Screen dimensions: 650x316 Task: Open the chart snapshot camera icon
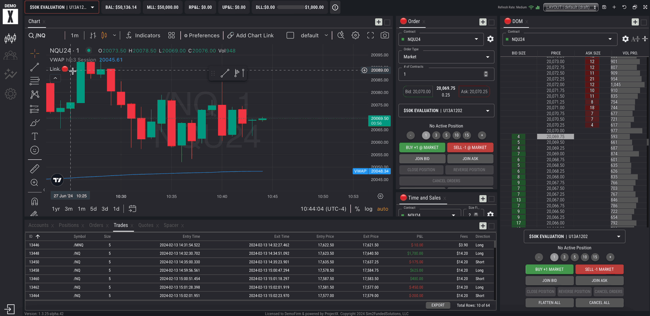[x=385, y=35]
